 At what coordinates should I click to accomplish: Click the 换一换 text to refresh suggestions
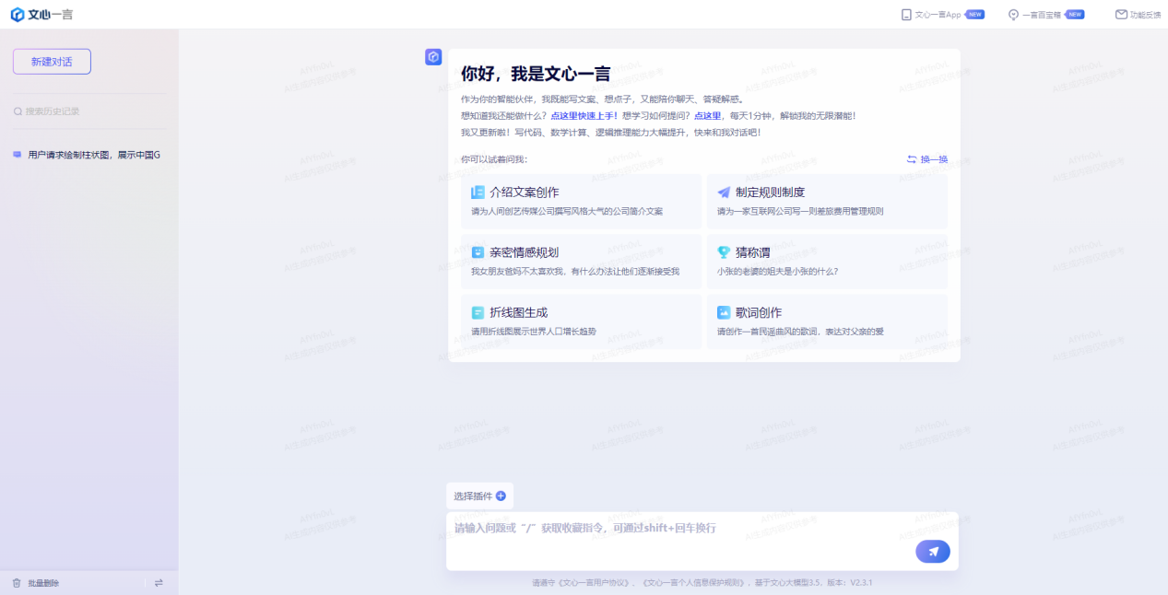[x=934, y=159]
